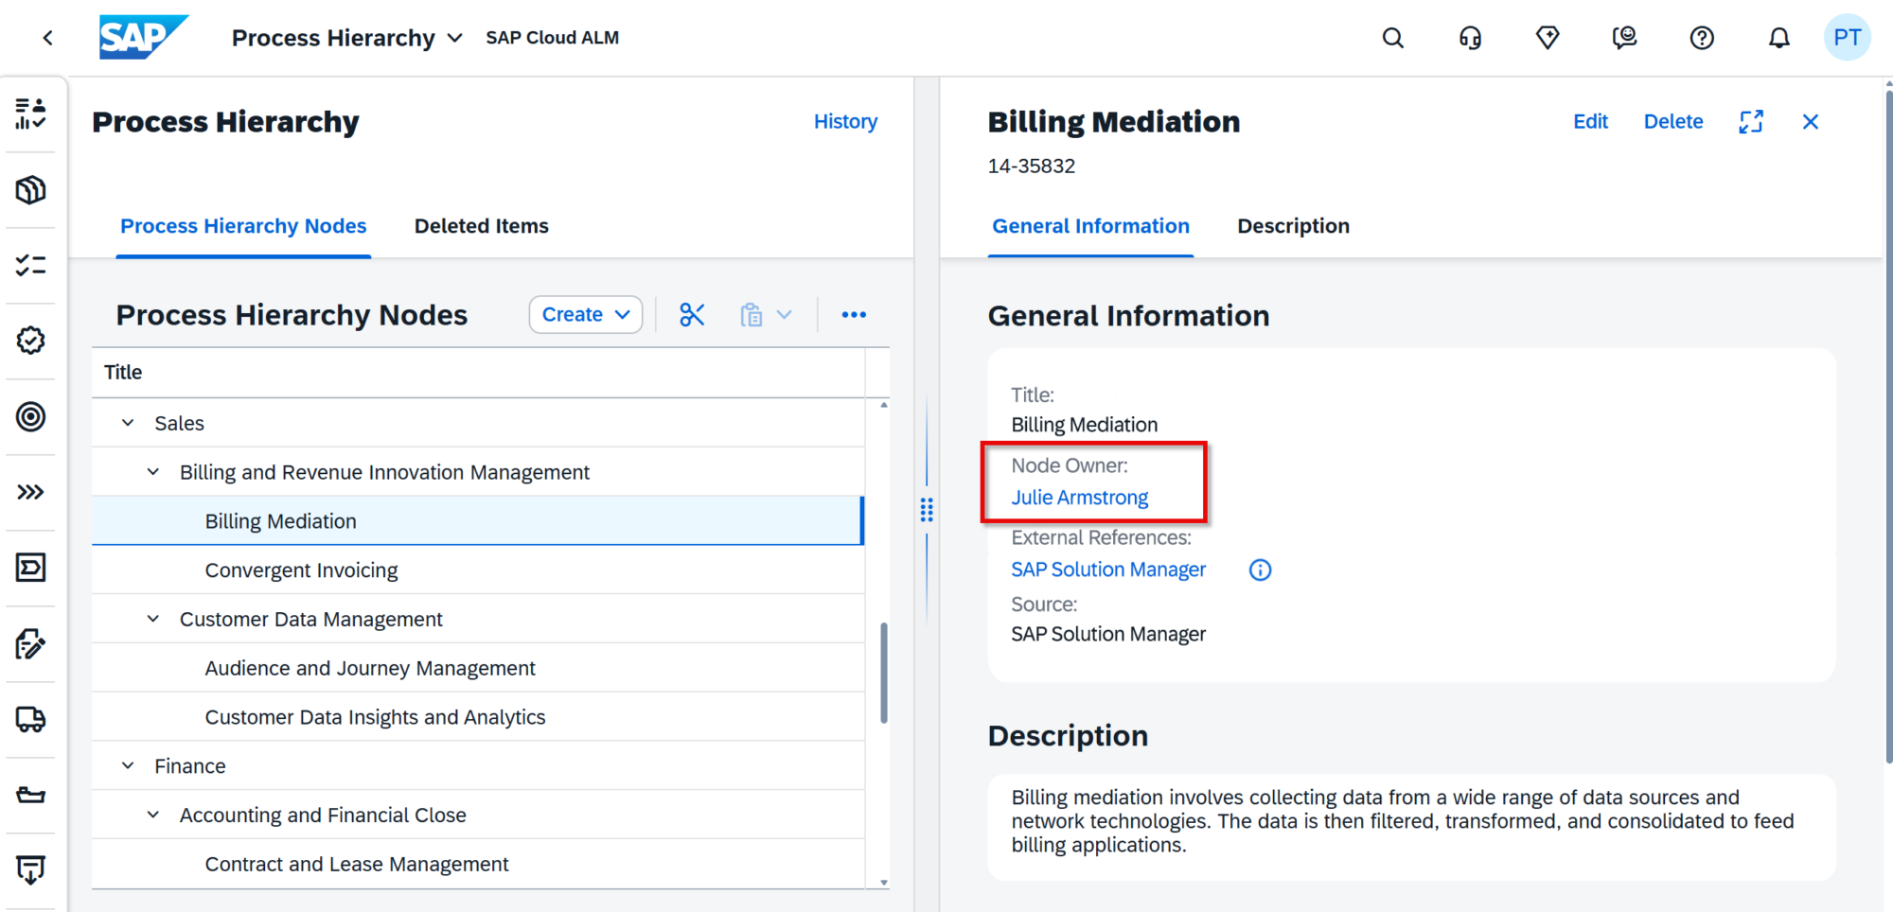Open the History link
Viewport: 1893px width, 912px height.
point(845,122)
